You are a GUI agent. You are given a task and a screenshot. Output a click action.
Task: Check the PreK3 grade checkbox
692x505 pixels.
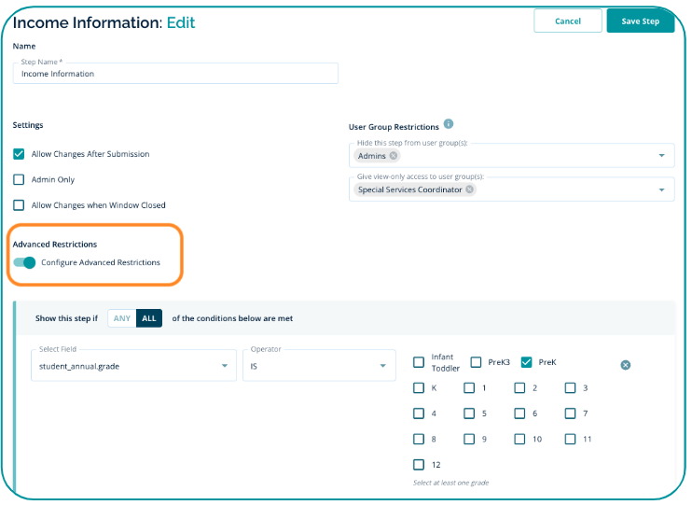coord(476,362)
